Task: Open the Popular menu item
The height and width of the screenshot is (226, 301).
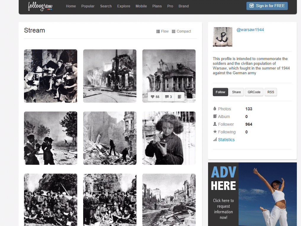Action: (88, 6)
